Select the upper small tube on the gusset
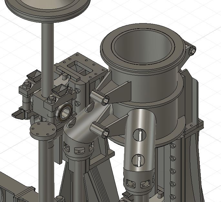Image resolution: width=221 pixels, height=202 pixels. [100, 98]
